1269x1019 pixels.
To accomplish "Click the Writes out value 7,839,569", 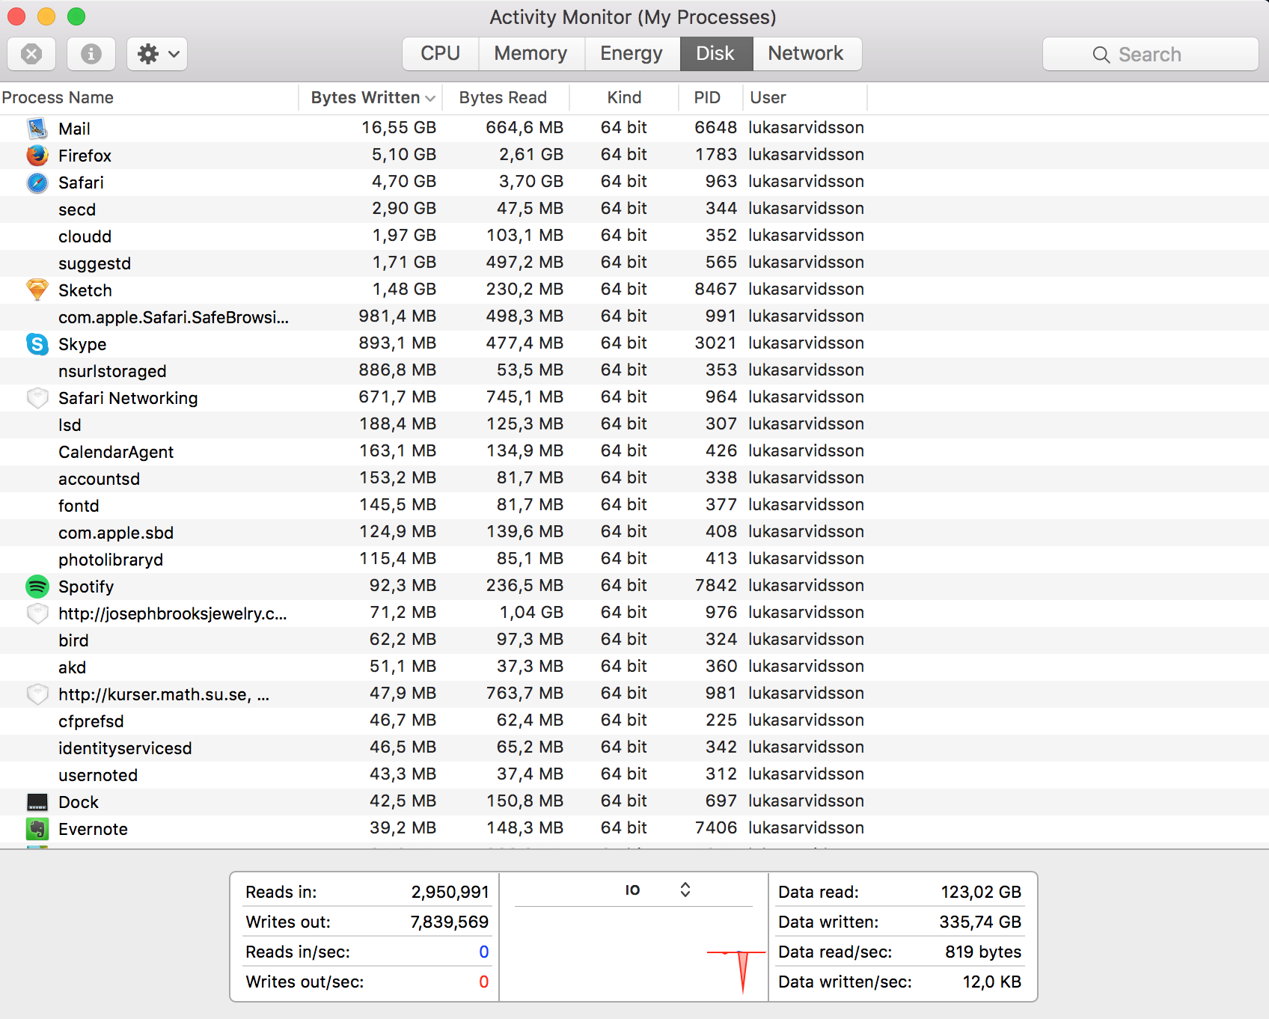I will 450,922.
